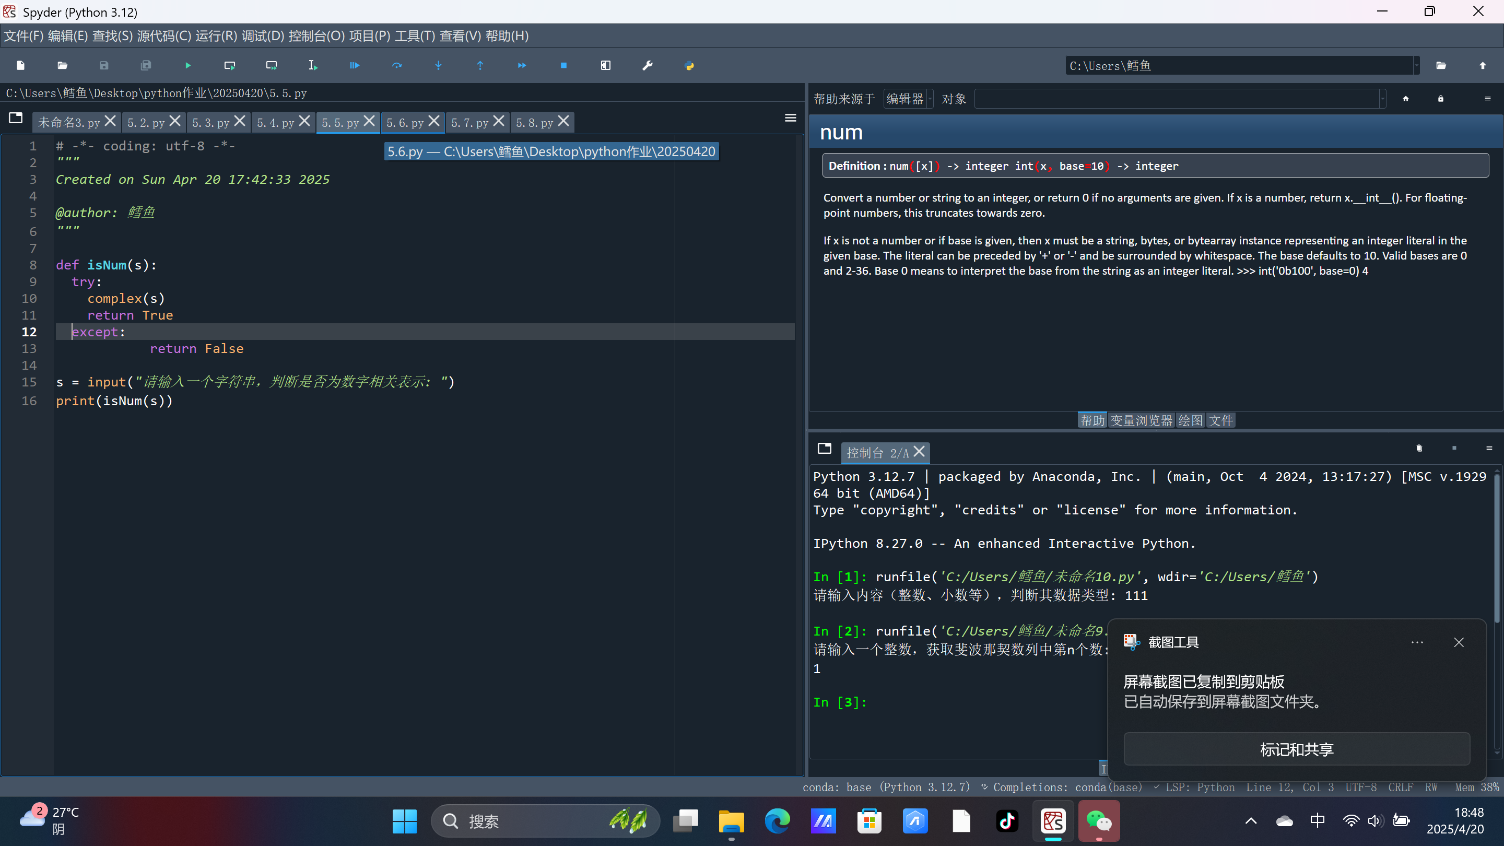Click the Run current cell icon
Viewport: 1504px width, 846px height.
[229, 65]
